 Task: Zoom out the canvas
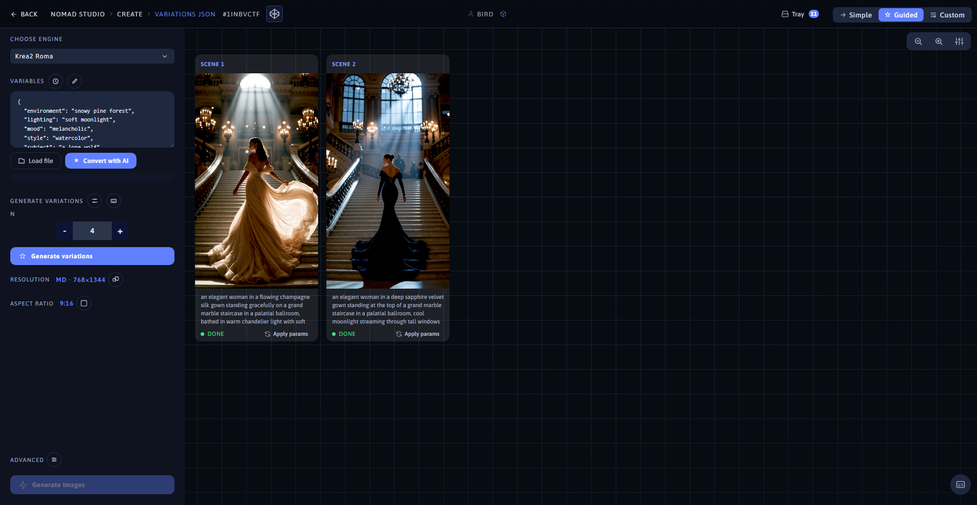pyautogui.click(x=919, y=42)
